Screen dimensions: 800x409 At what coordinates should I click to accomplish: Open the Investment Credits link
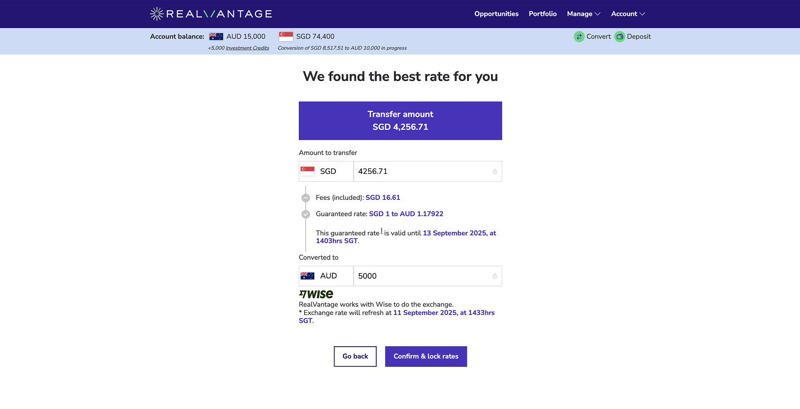pos(247,48)
